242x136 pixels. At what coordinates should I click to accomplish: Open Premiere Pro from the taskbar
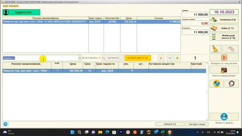pos(121,132)
